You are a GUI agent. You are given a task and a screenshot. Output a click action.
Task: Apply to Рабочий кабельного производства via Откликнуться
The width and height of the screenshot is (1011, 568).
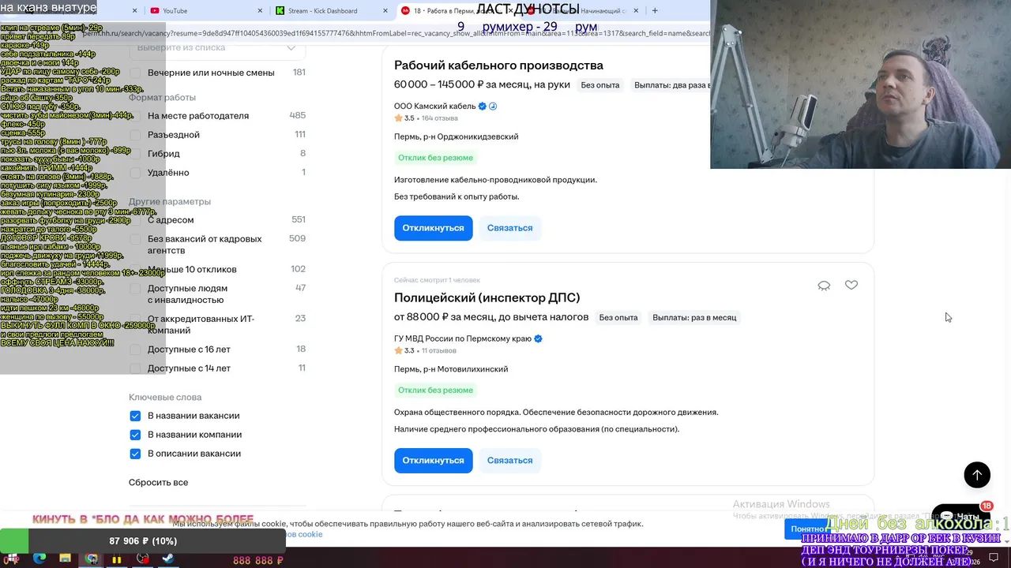pos(434,228)
